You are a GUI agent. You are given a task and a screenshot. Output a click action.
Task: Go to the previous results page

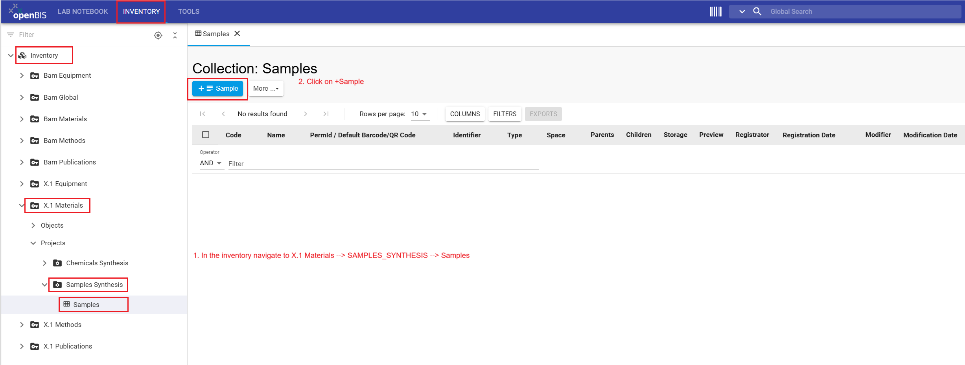pyautogui.click(x=223, y=114)
